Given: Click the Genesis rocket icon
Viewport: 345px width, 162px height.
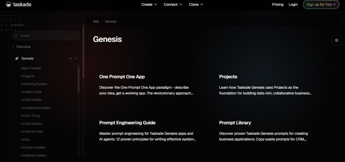Looking at the screenshot, I should [x=17, y=58].
